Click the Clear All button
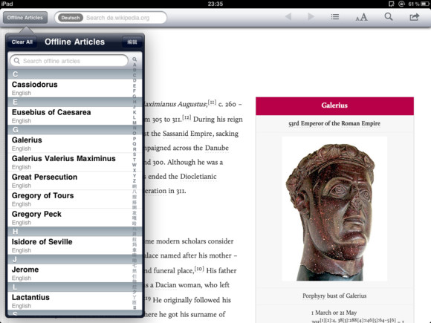Screen dimensions: 431x323 22,42
